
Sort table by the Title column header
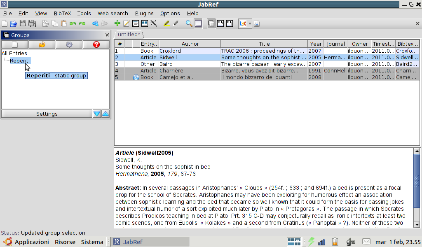point(264,44)
